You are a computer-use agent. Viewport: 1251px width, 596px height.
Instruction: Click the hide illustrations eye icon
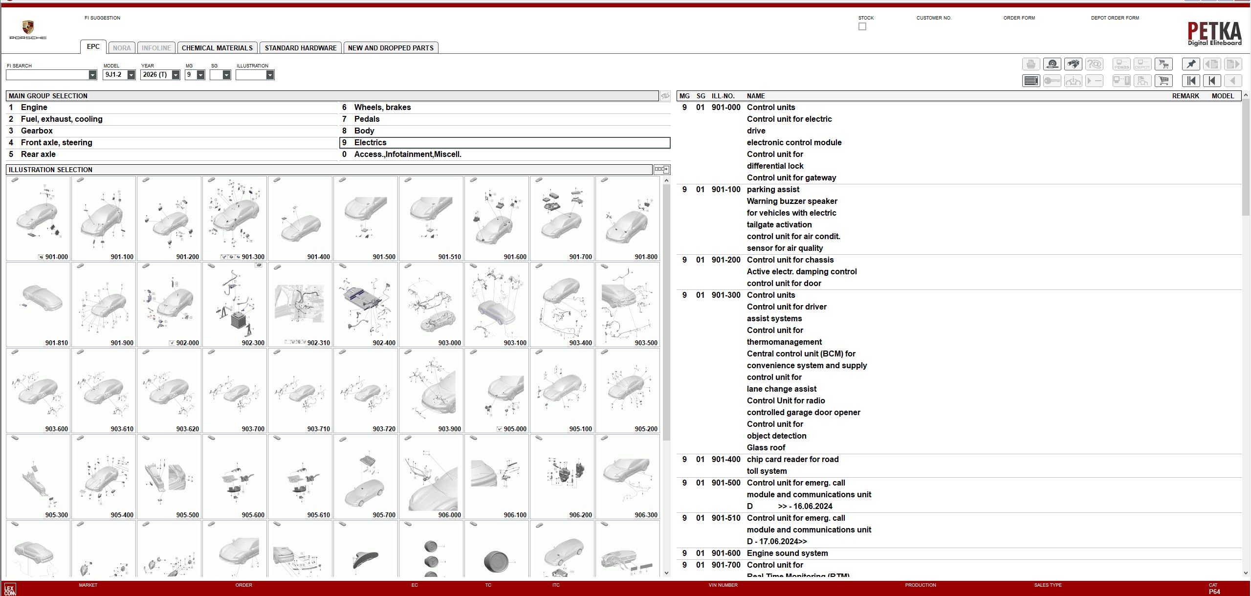[x=665, y=96]
